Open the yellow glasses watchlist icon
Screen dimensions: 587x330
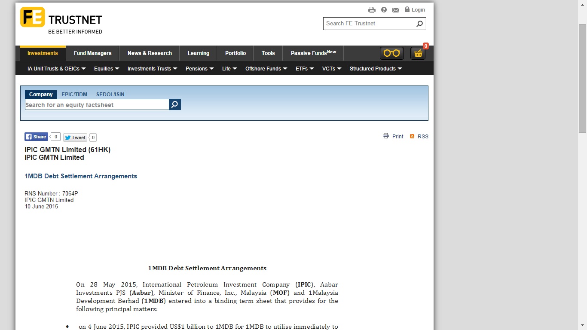point(392,53)
